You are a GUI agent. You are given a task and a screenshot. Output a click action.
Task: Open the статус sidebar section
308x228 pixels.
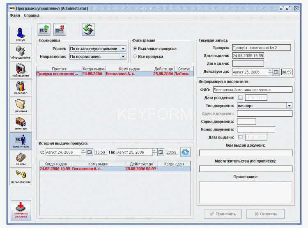pos(21,34)
